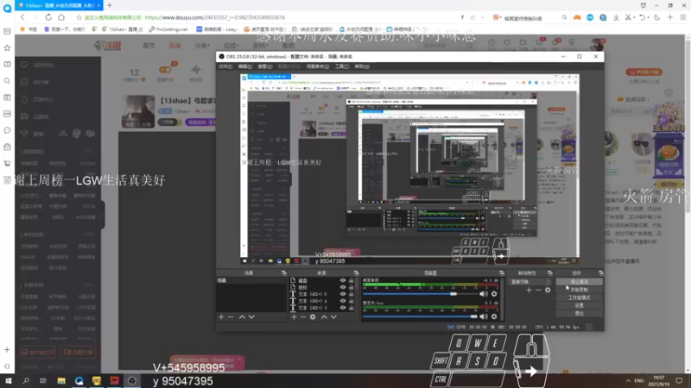Toggle lock on 文本 (GDI+) 4 source
Viewport: 691px width, 388px height.
352,301
